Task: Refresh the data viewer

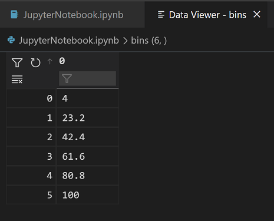Action: 35,62
